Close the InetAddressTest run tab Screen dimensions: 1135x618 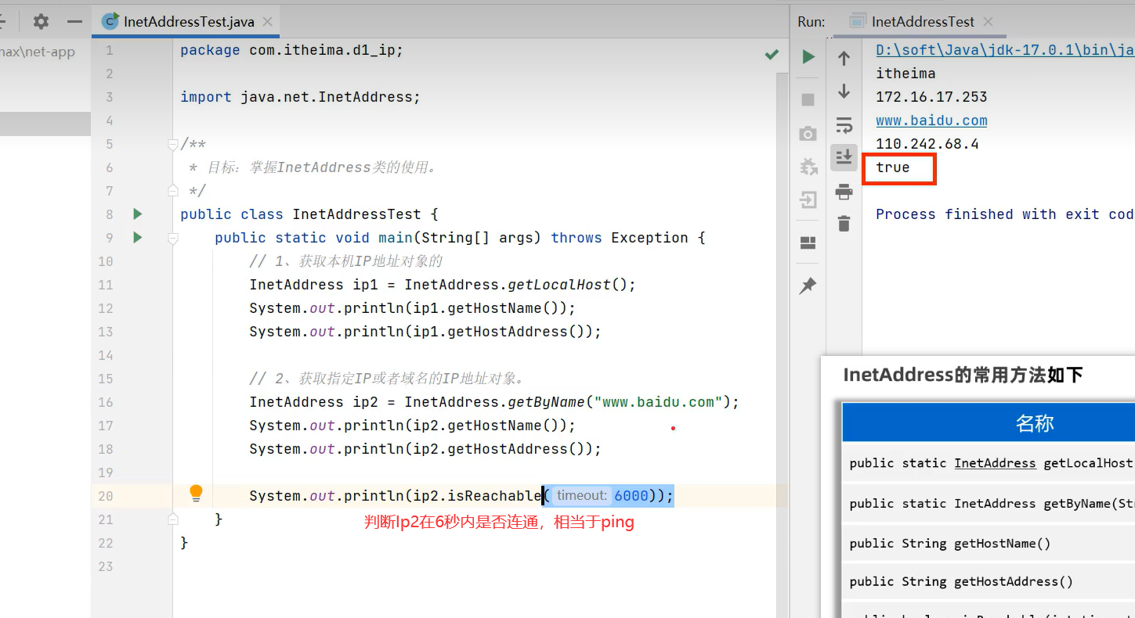(988, 22)
